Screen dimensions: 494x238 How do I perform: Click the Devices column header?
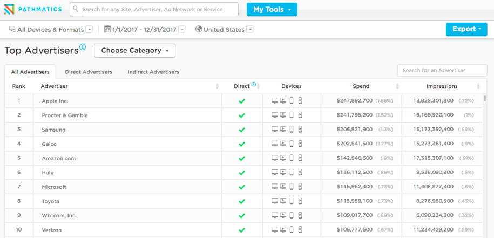point(292,86)
